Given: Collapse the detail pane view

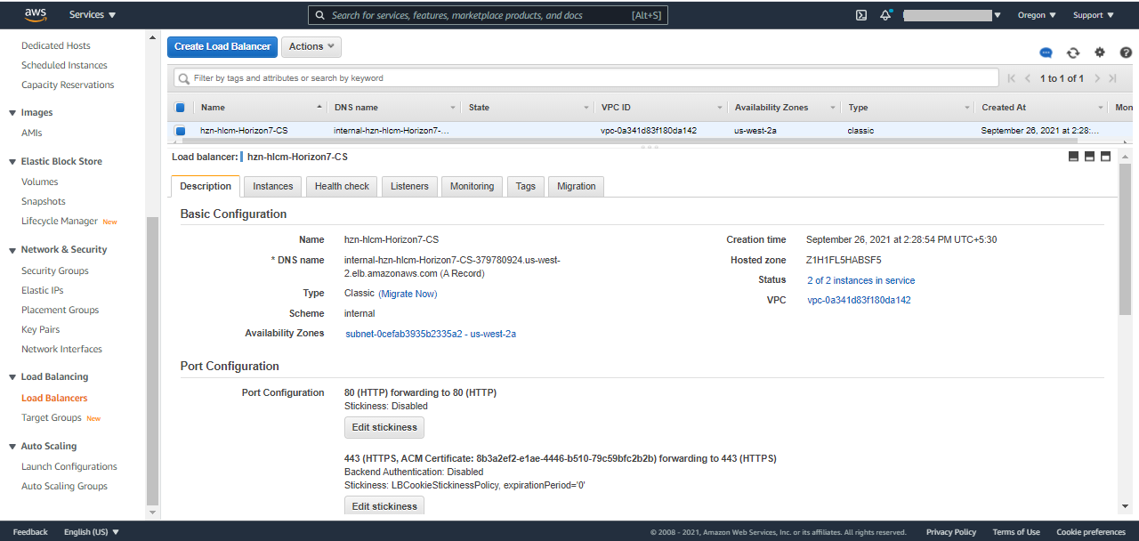Looking at the screenshot, I should tap(1073, 156).
